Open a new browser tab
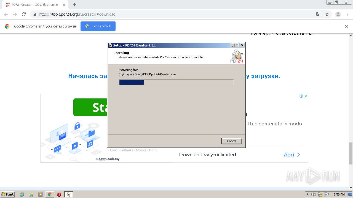The image size is (353, 198). [x=74, y=5]
